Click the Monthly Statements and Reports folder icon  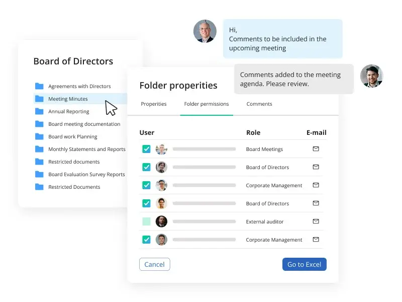39,149
